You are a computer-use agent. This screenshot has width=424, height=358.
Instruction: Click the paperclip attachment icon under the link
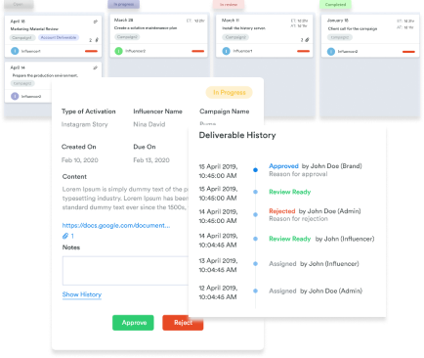(65, 236)
